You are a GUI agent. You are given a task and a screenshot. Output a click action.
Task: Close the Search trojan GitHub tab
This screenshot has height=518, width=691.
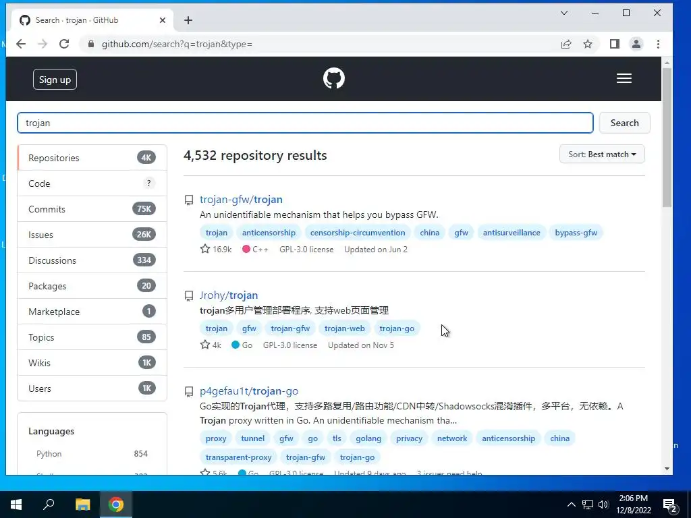(162, 20)
